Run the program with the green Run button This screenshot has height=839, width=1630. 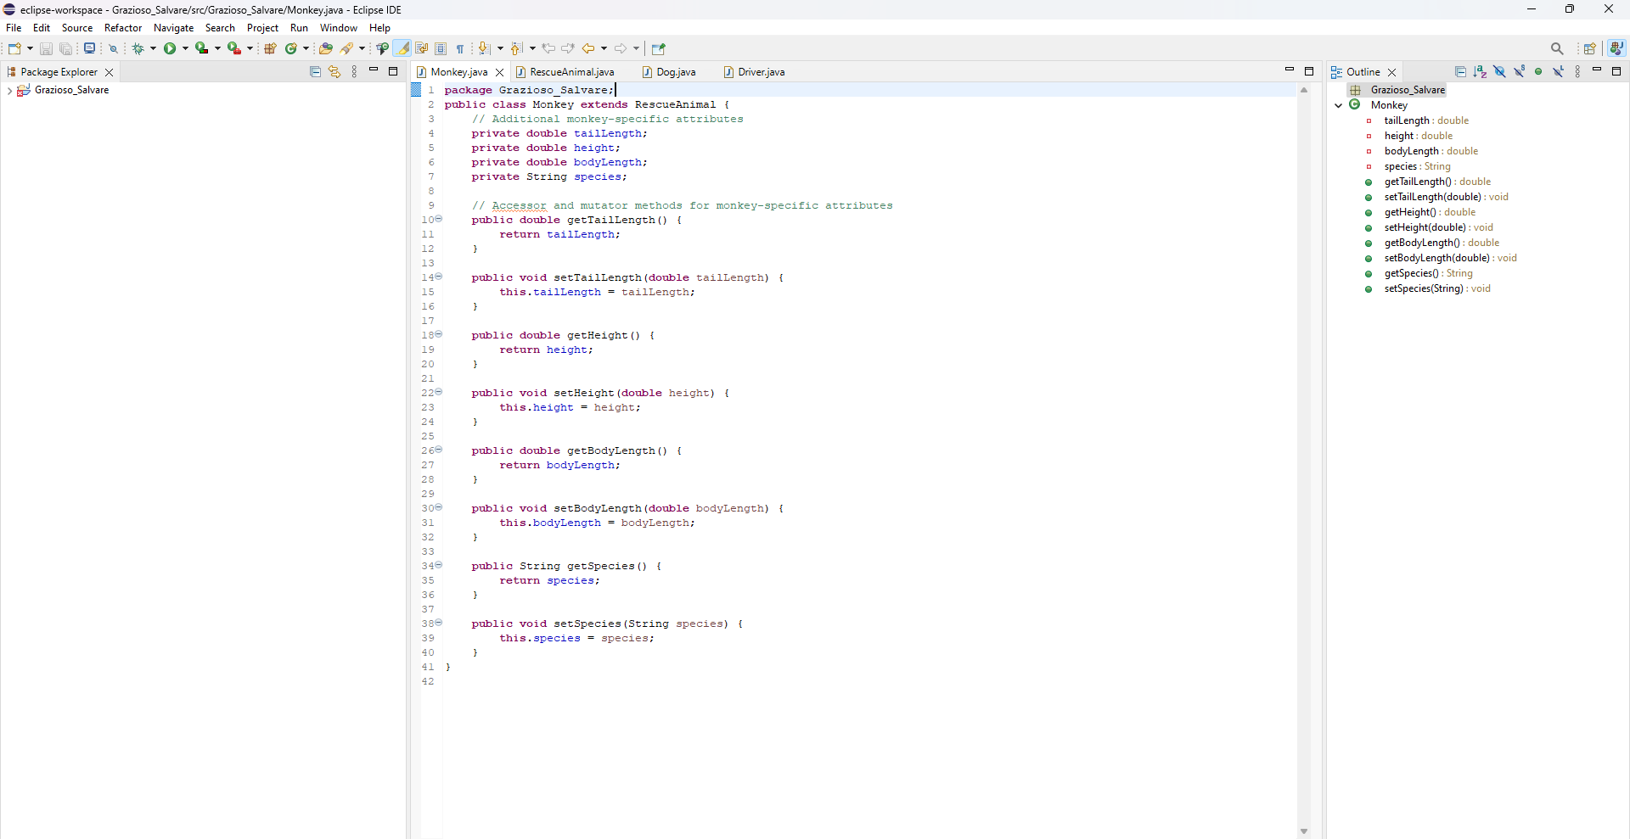point(170,48)
